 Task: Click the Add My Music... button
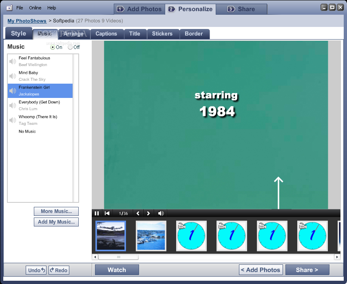pyautogui.click(x=56, y=222)
